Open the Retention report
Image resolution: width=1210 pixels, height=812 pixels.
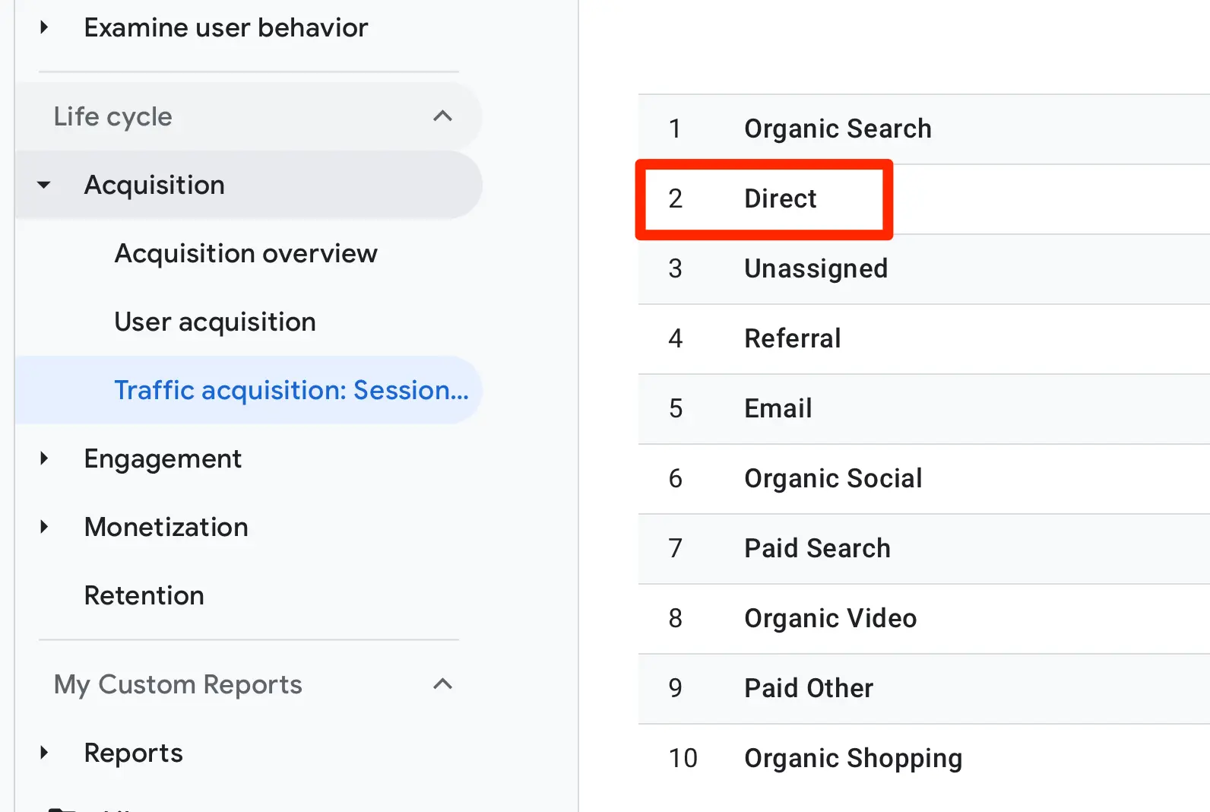point(144,595)
